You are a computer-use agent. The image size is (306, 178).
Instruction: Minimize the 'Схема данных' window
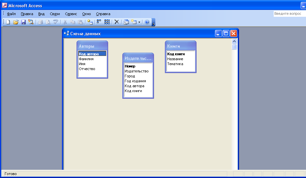(x=218, y=34)
